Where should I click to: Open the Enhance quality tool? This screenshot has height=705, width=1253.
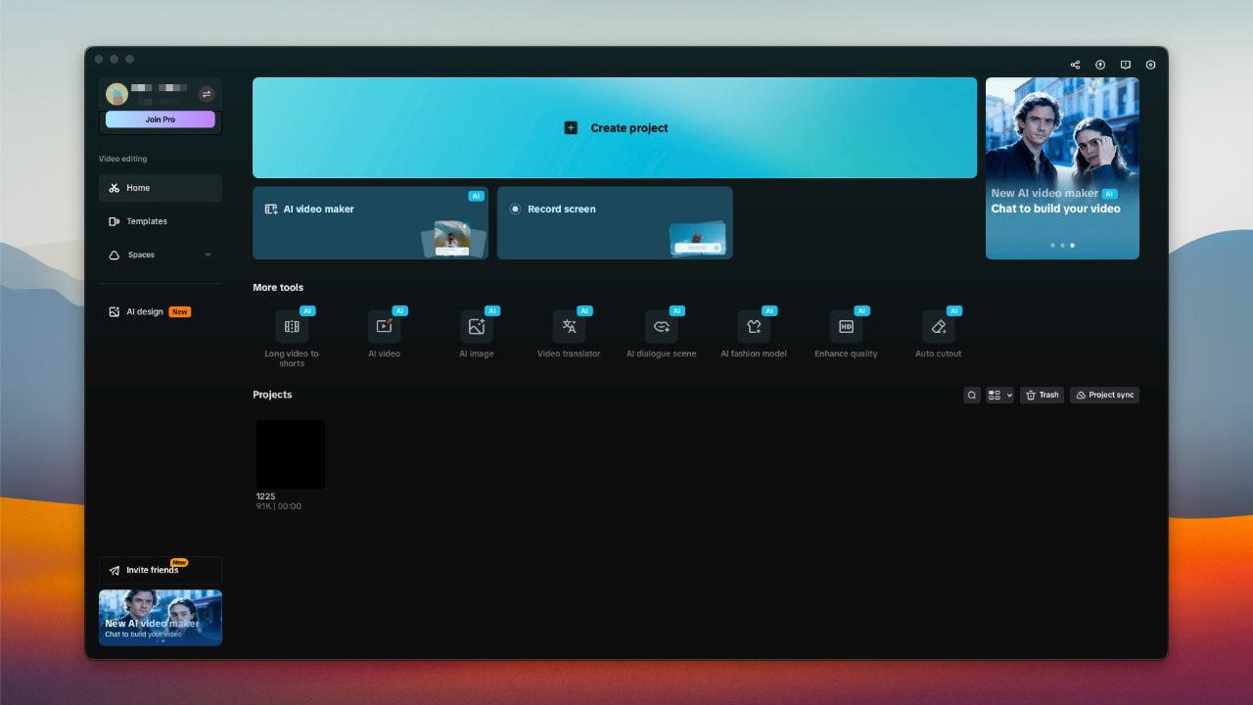point(846,327)
